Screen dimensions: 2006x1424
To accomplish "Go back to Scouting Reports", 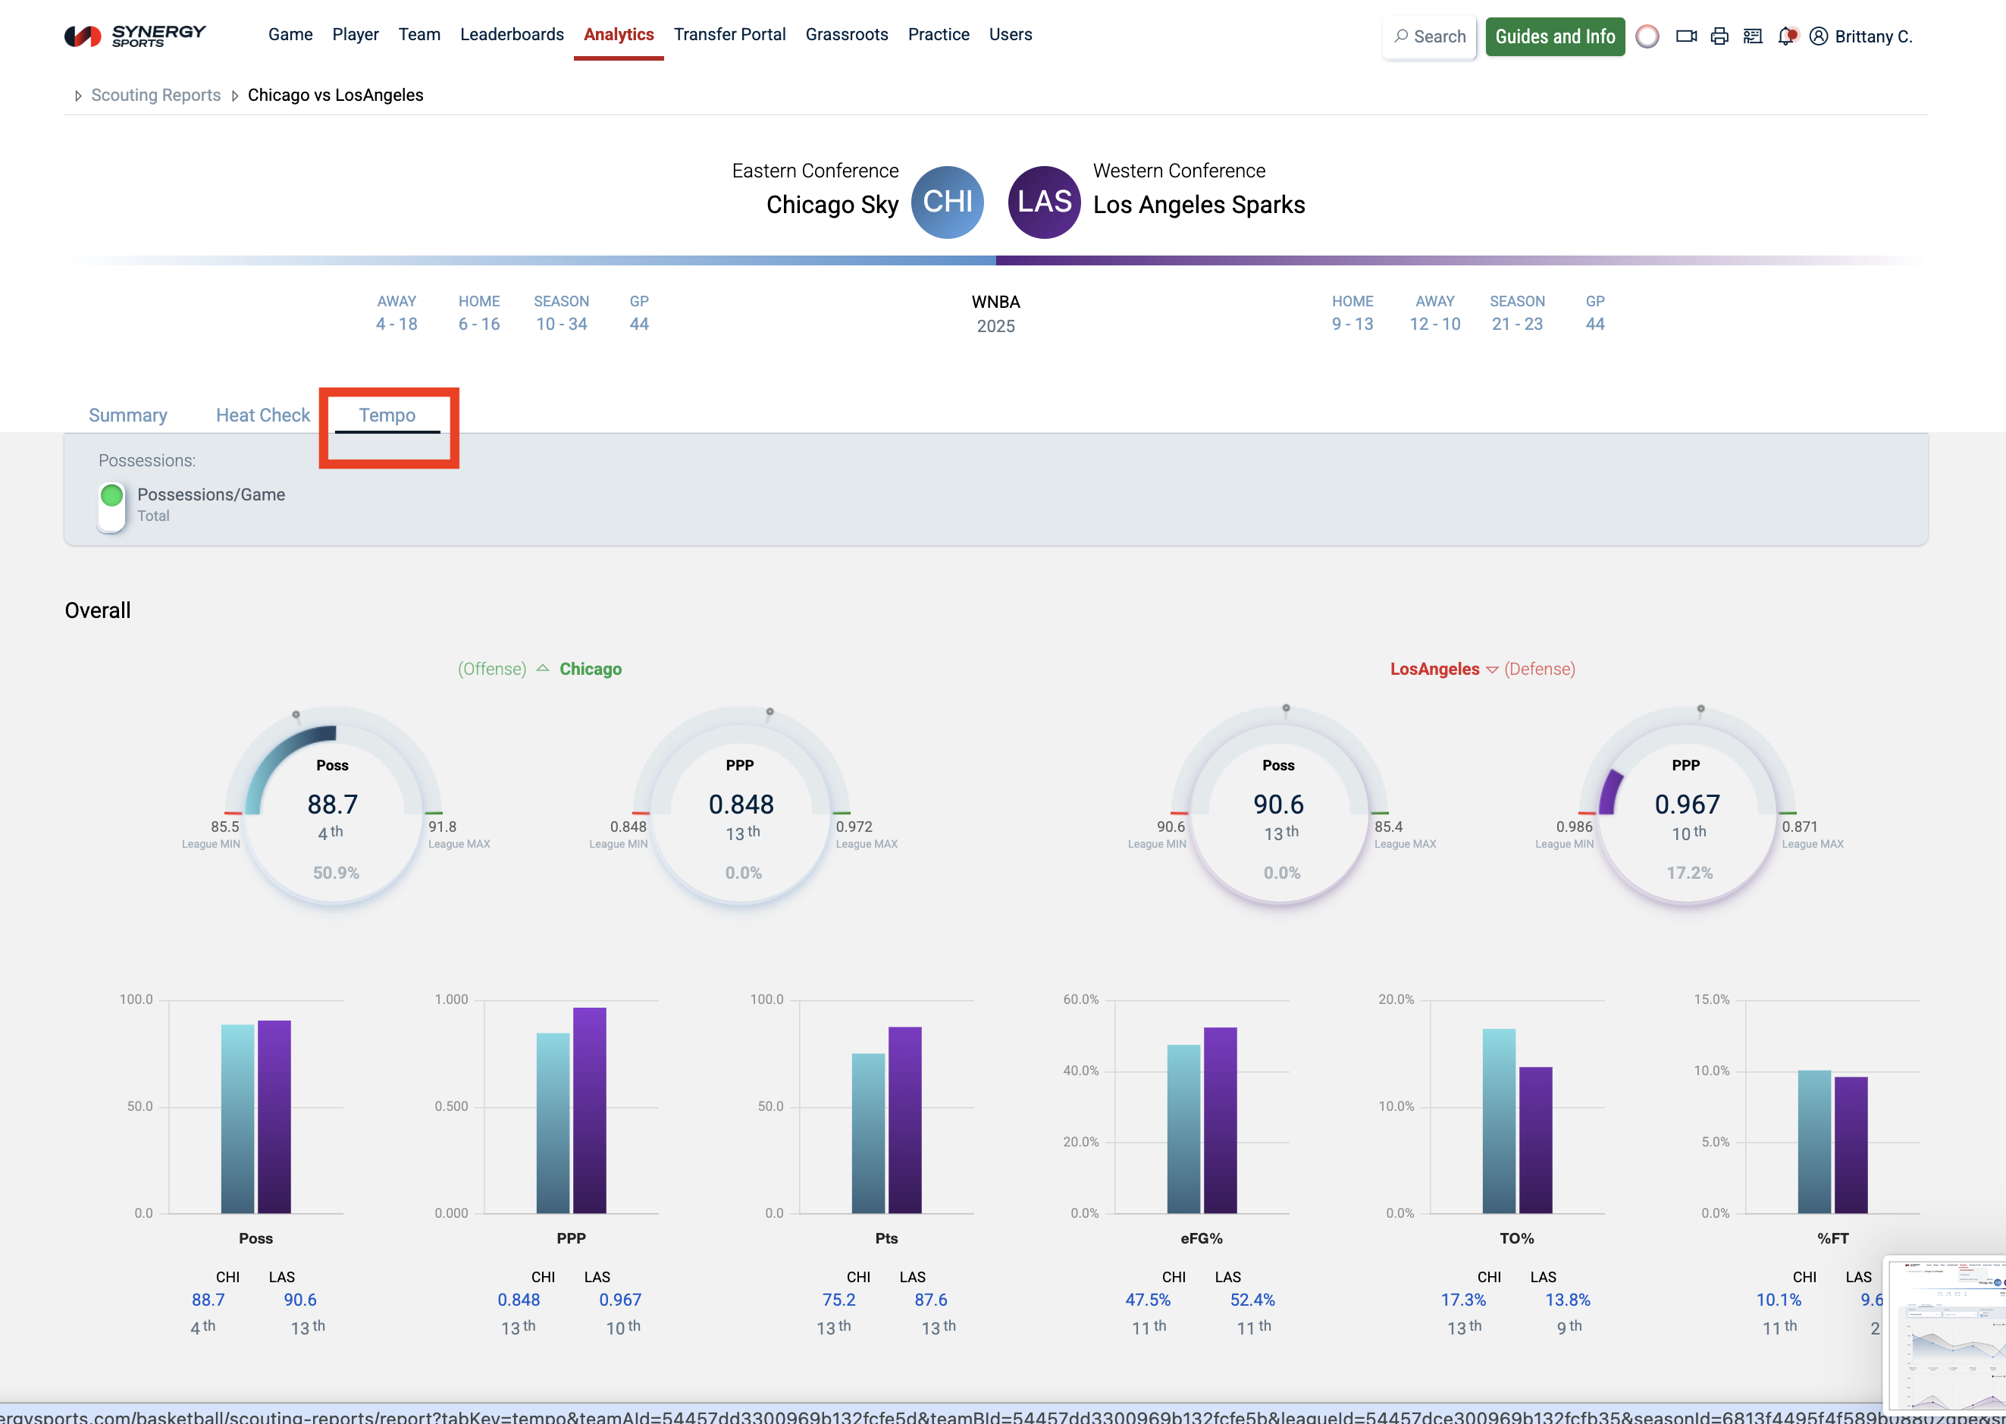I will (x=156, y=96).
